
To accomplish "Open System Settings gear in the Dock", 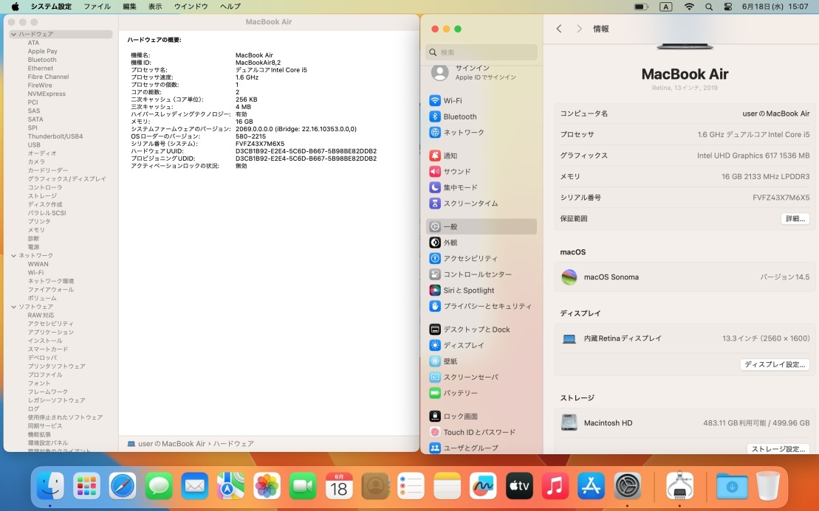I will click(x=627, y=487).
